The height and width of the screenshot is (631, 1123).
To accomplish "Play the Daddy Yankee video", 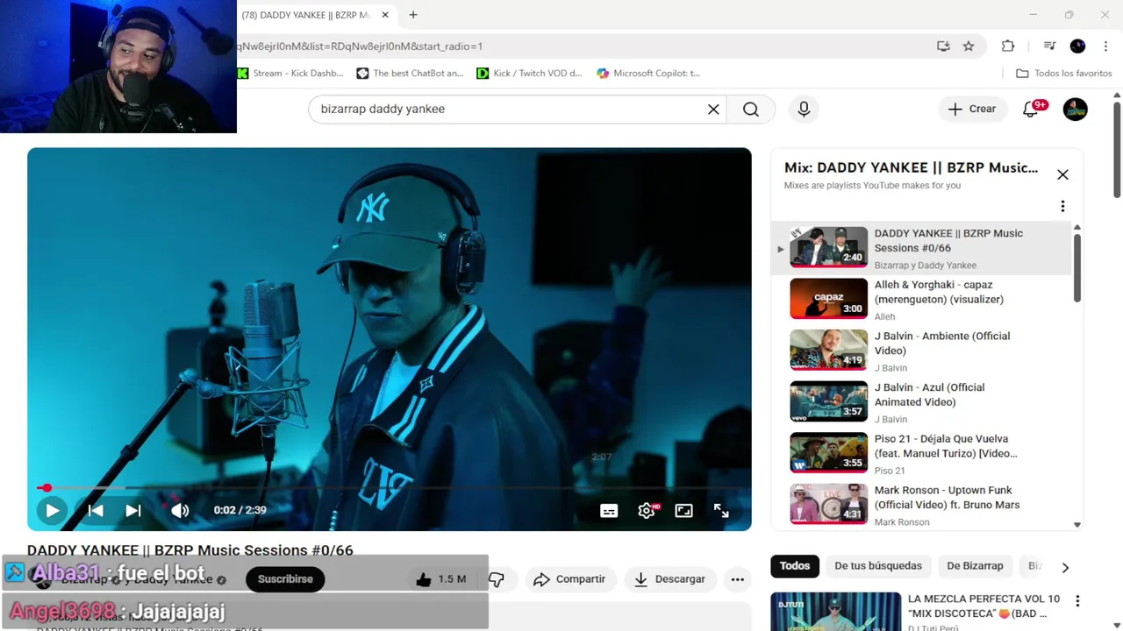I will click(52, 510).
